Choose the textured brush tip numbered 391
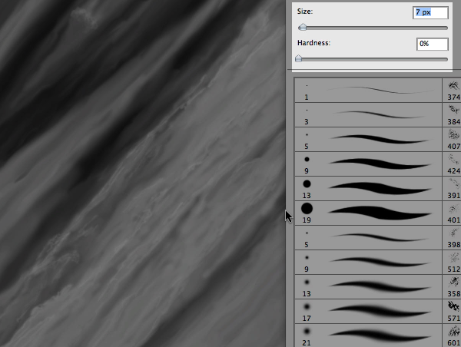The width and height of the screenshot is (461, 347). (452, 189)
